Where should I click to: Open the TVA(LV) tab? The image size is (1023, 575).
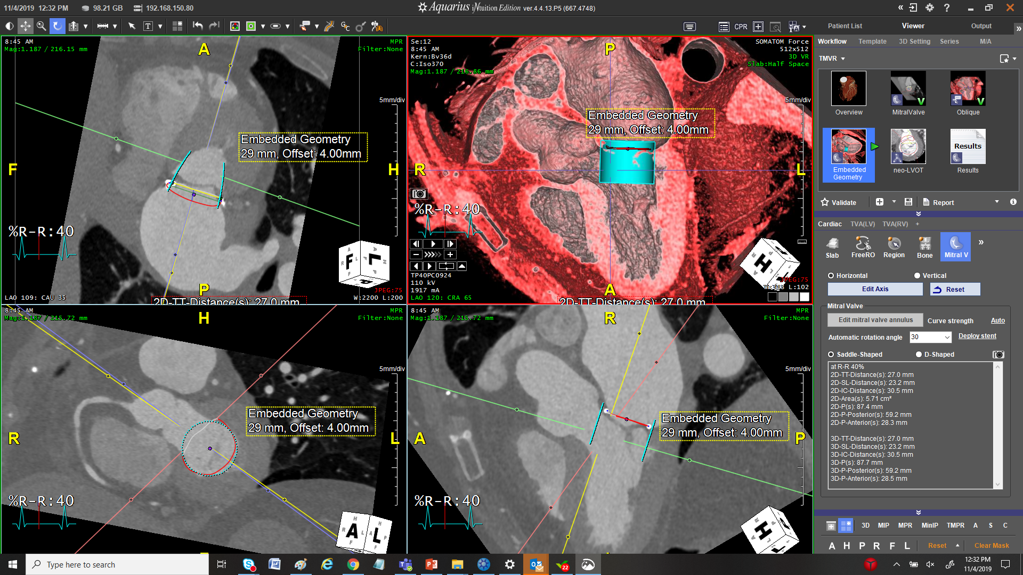863,224
